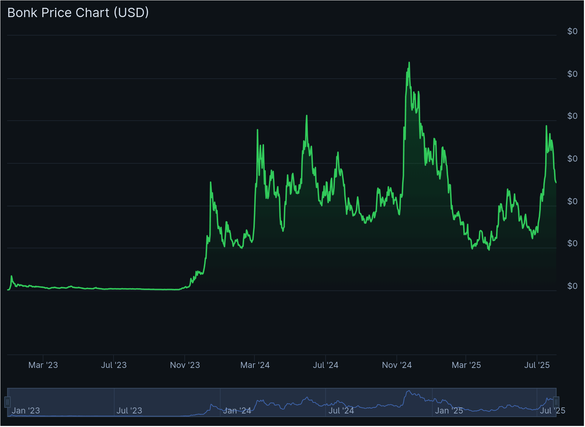Click the Jul '23 main axis label
Screen dimensions: 585x427
[x=114, y=365]
